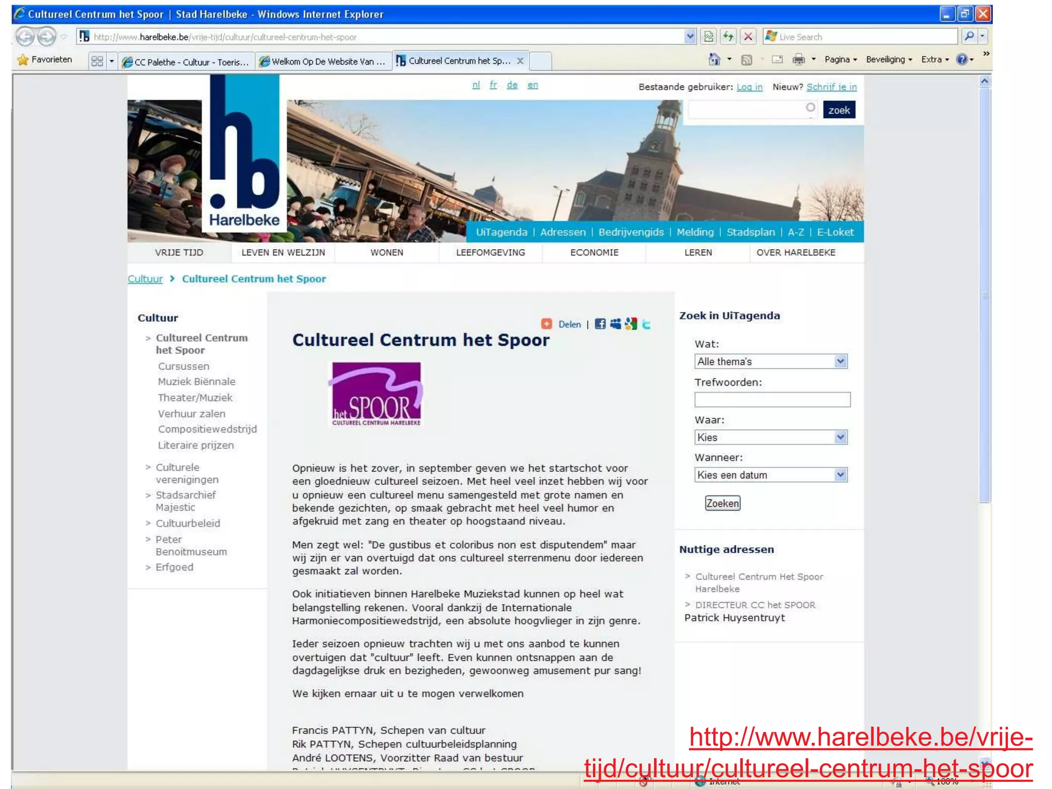Open the Home page icon
Viewport: 1052px width, 789px height.
[x=714, y=60]
